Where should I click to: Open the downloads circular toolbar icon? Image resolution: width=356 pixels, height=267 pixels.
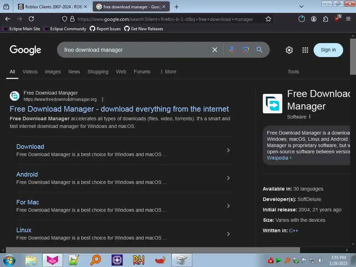(x=301, y=19)
